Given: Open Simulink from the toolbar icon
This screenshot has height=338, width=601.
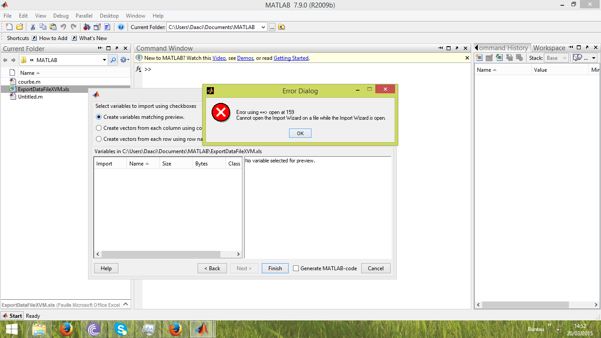Looking at the screenshot, I should point(87,27).
